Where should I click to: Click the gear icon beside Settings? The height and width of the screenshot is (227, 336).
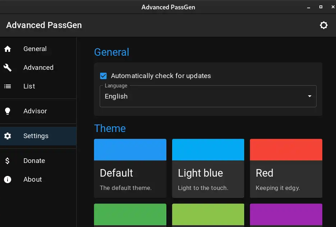click(8, 136)
